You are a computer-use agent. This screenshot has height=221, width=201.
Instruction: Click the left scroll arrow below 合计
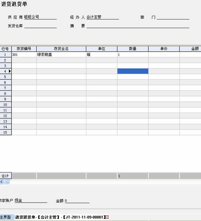pyautogui.click(x=2, y=182)
